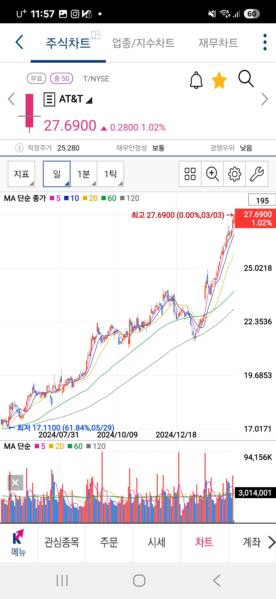Tap the device sync icon beside 주식차트
Screen dimensions: 276x599
pyautogui.click(x=96, y=35)
